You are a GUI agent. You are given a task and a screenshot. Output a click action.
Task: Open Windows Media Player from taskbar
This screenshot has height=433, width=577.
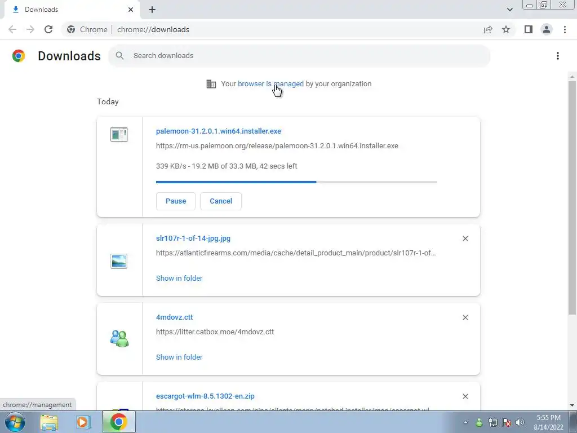tap(83, 422)
